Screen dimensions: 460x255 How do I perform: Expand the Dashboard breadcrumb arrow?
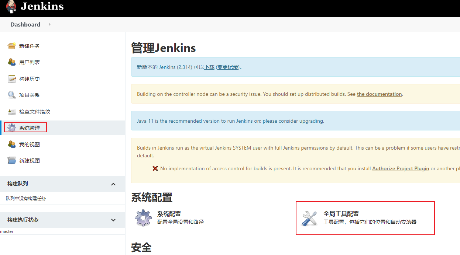point(49,24)
